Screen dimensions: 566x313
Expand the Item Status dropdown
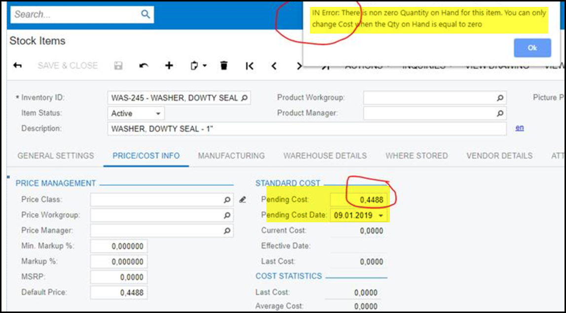pyautogui.click(x=158, y=113)
